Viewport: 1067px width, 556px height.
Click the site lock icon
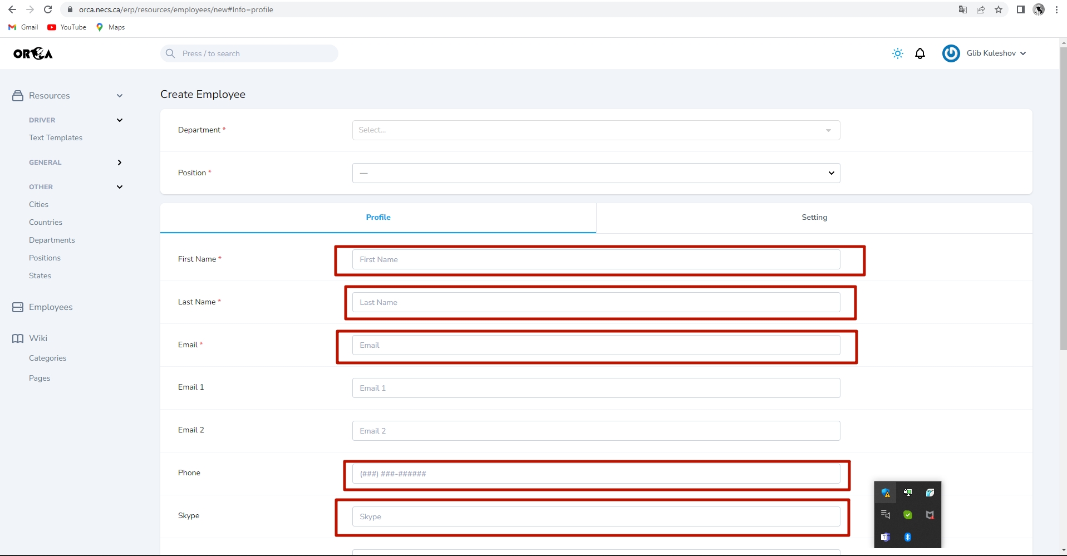click(x=70, y=9)
